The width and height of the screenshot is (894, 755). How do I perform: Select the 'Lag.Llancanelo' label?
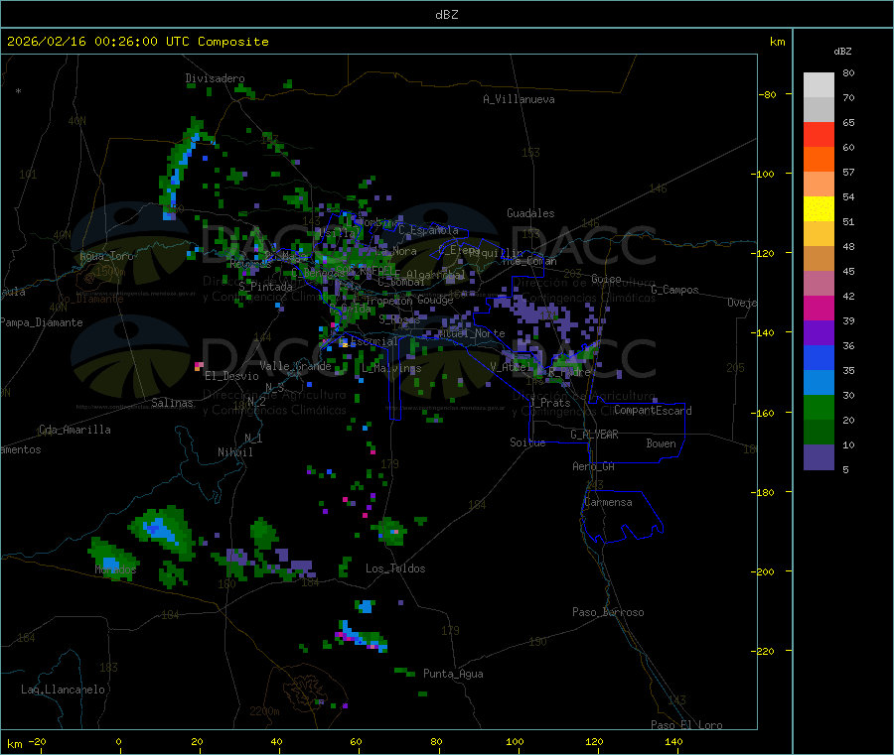64,690
